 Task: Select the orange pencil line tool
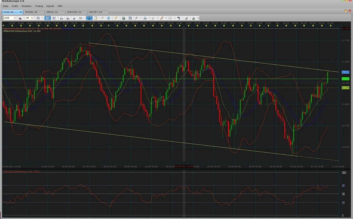click(162, 18)
